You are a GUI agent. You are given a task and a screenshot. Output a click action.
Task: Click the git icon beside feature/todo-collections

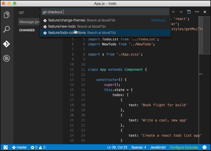point(45,33)
